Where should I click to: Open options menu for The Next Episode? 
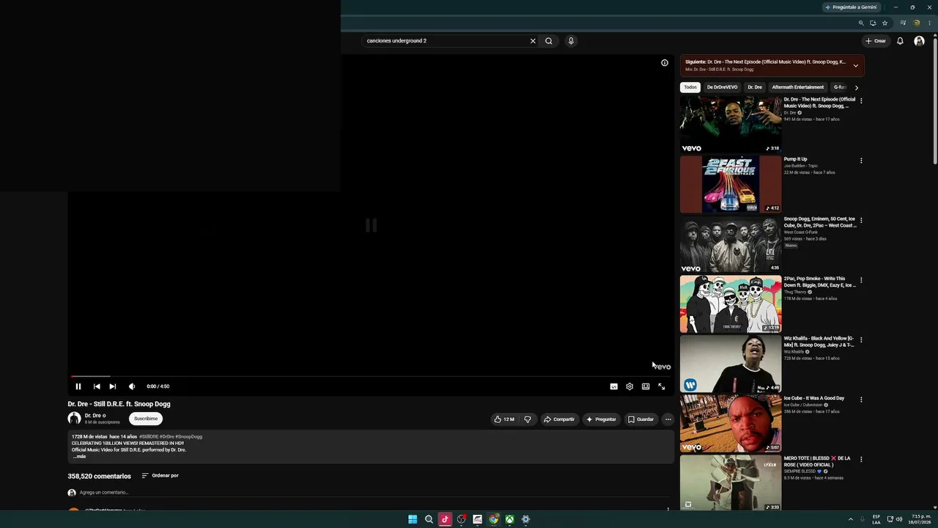(x=861, y=100)
